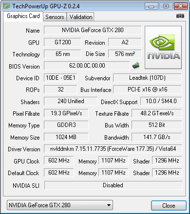
Task: Click the Driver Version label
Action: (x=24, y=149)
